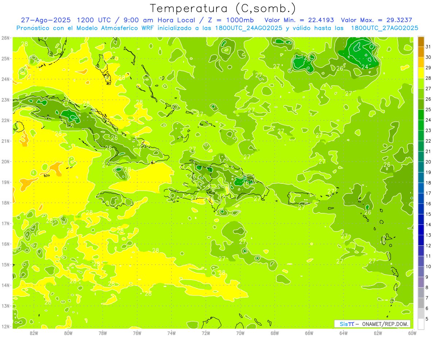438x338 pixels.
Task: Click the "68W" longitude axis label
Action: [x=275, y=333]
